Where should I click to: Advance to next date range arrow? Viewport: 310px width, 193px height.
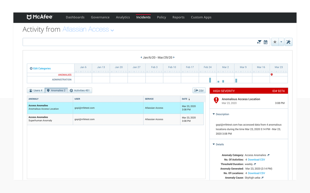pos(174,57)
